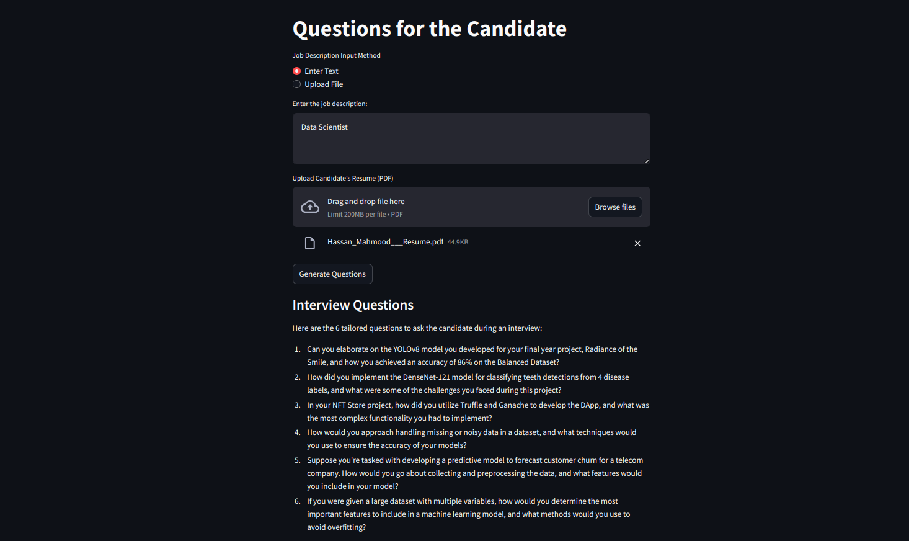Click the Questions for the Candidate heading
Viewport: 909px width, 541px height.
point(429,29)
